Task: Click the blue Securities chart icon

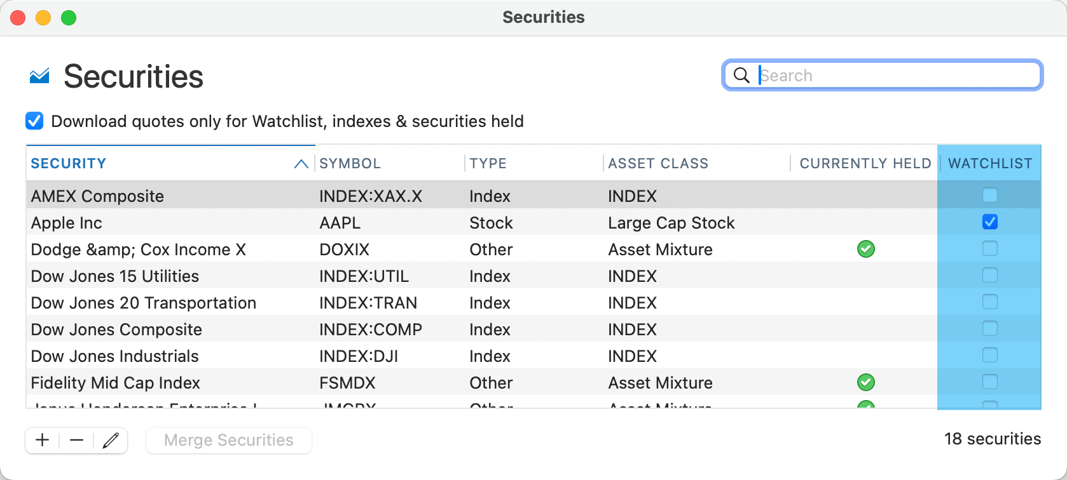Action: coord(39,76)
